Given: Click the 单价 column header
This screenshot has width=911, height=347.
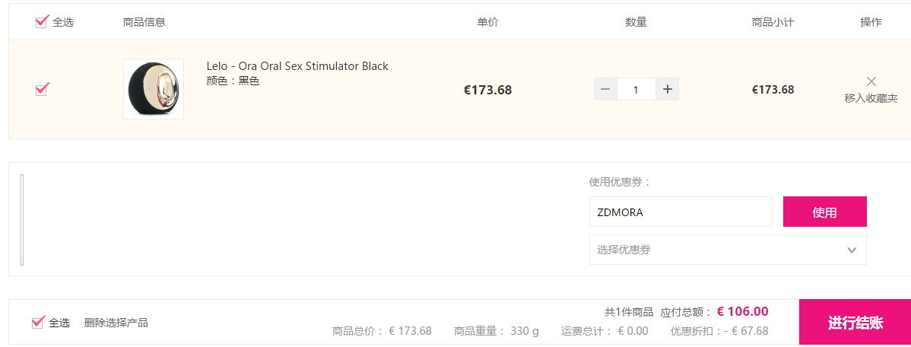Looking at the screenshot, I should coord(487,23).
